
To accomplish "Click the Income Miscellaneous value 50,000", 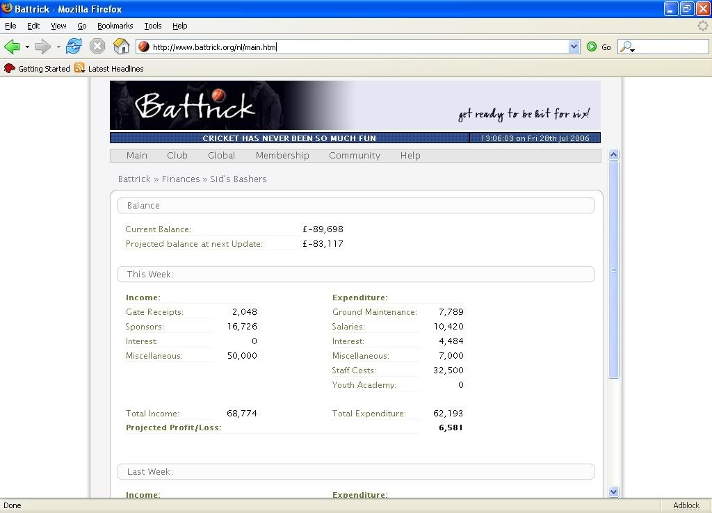I will coord(242,355).
